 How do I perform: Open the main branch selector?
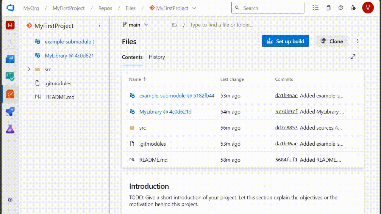click(135, 25)
